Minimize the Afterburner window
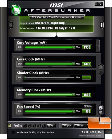Screen dimensions: 112x139 [x=96, y=4]
